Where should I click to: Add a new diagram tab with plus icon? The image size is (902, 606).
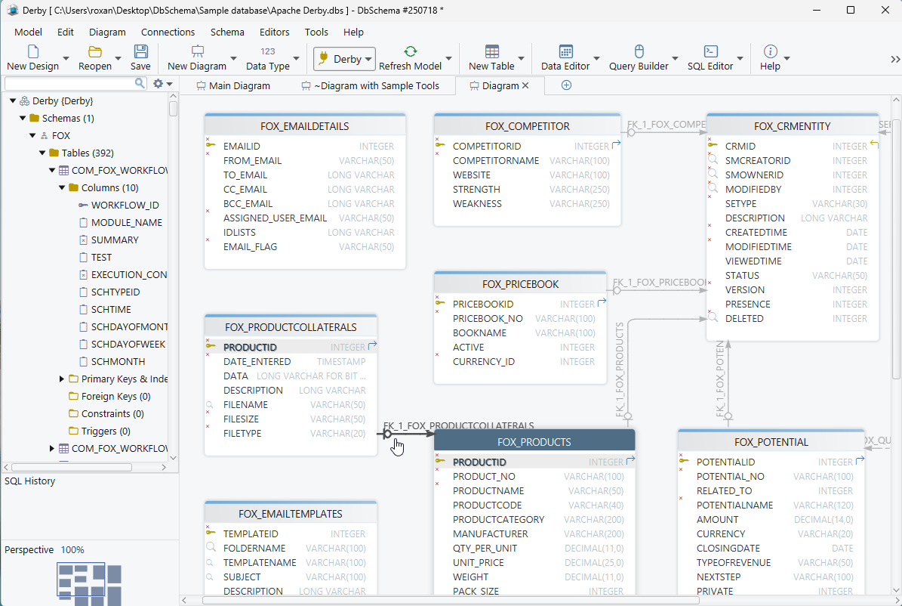tap(566, 85)
